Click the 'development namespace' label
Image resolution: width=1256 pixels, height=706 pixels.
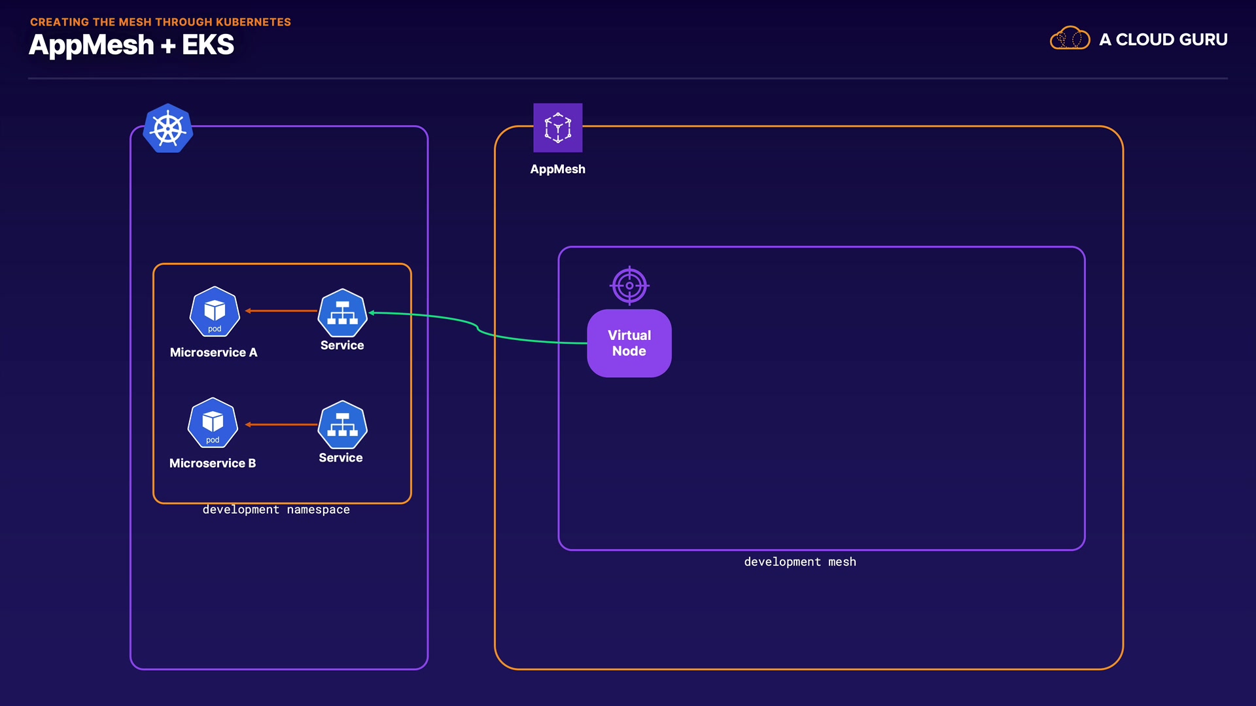276,510
